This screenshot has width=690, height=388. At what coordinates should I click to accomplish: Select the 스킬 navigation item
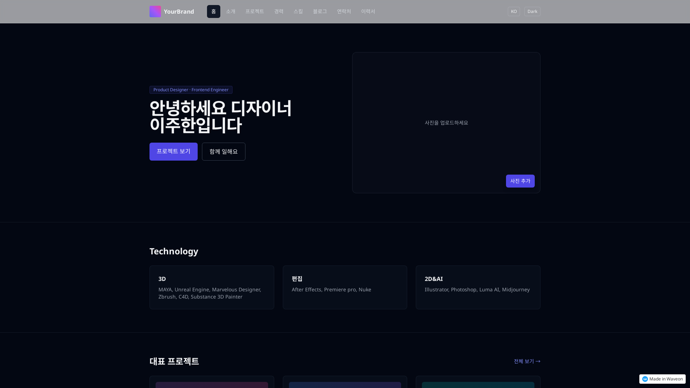click(x=298, y=11)
